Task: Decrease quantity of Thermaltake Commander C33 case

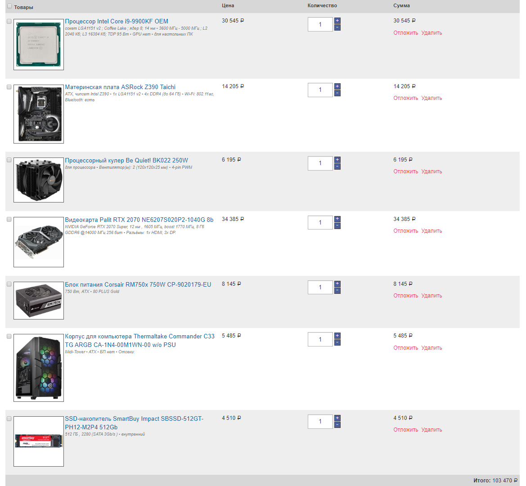Action: pos(337,343)
